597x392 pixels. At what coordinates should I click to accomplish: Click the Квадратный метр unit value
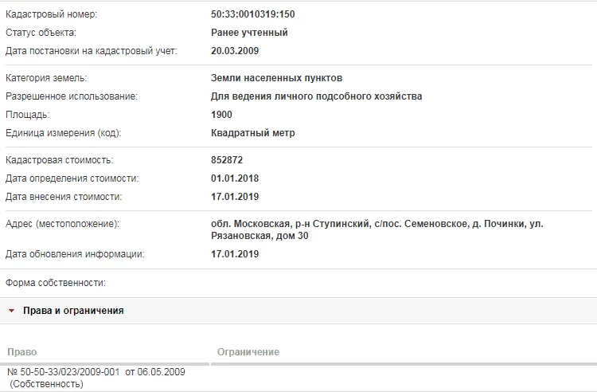tap(252, 133)
